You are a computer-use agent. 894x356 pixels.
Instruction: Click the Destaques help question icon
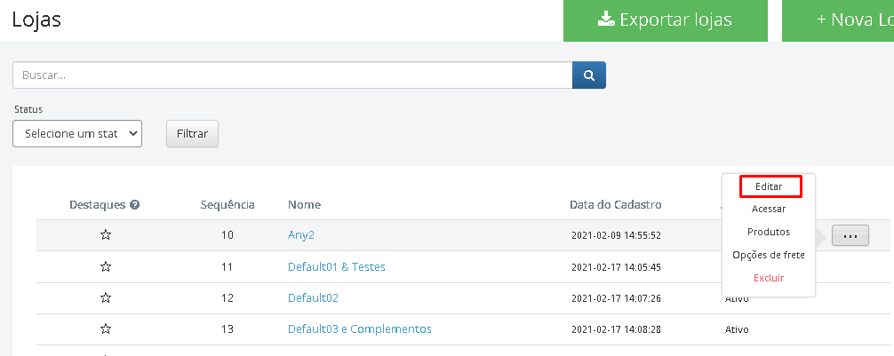(x=134, y=204)
